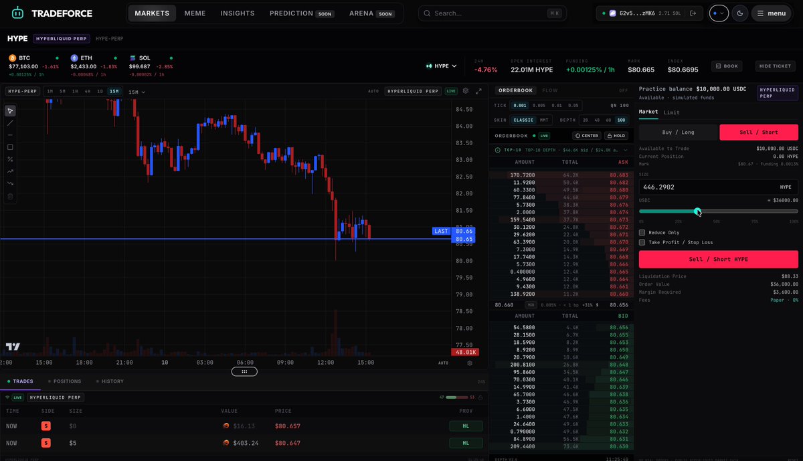This screenshot has height=461, width=803.
Task: Click the Sell / Short HYPE button
Action: click(x=719, y=259)
